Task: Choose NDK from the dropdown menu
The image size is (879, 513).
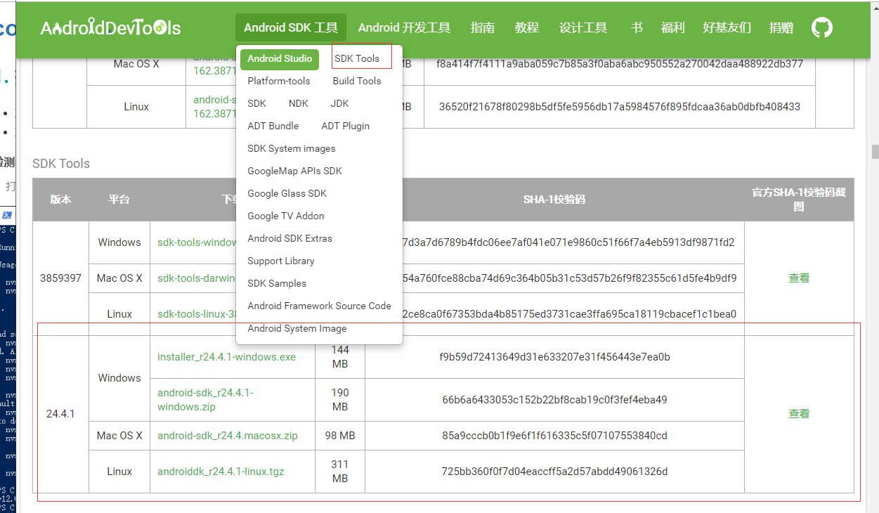Action: (x=299, y=104)
